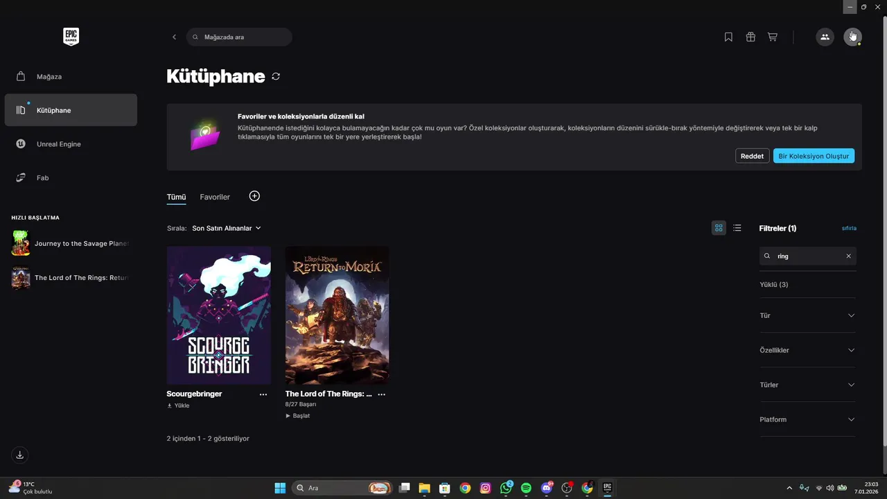Click the magnifier icon in filter search
Screen dimensions: 887x499
[767, 256]
